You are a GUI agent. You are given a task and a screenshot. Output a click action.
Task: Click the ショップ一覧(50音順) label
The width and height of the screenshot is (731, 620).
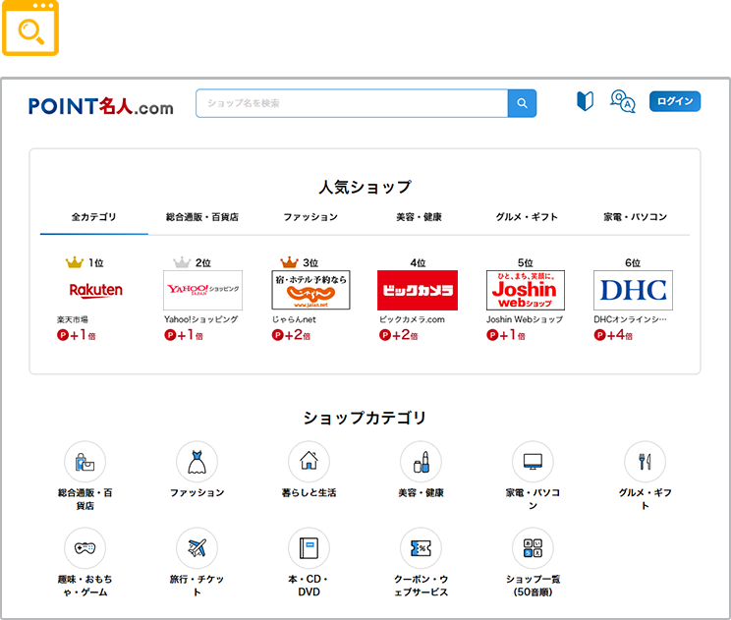click(x=533, y=586)
